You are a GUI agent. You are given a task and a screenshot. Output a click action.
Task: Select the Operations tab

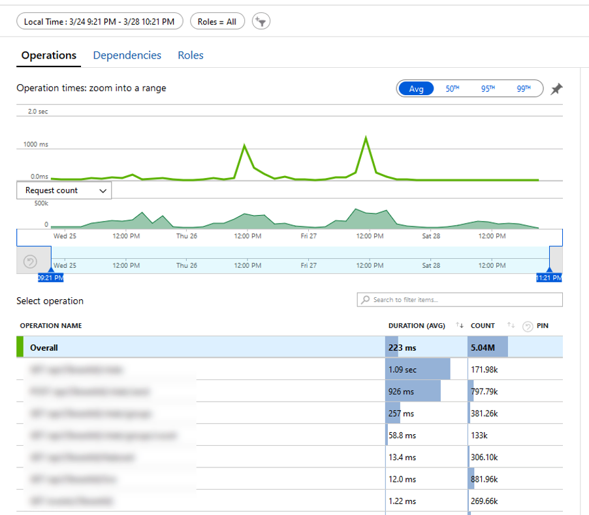49,55
